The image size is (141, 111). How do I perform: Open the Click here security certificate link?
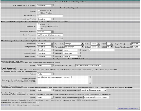[x=5, y=105]
